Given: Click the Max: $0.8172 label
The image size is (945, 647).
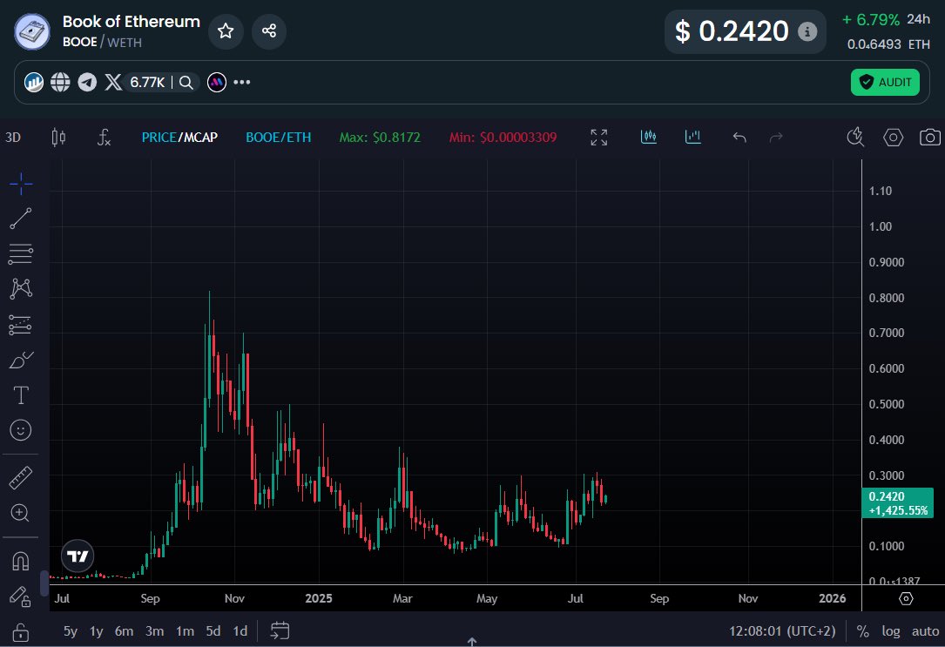Looking at the screenshot, I should pyautogui.click(x=380, y=138).
